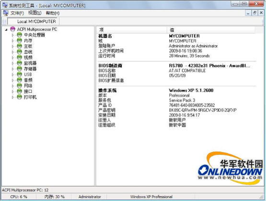Select the 监视器 tree item
Viewport: 266px width, 201px height.
[30, 63]
